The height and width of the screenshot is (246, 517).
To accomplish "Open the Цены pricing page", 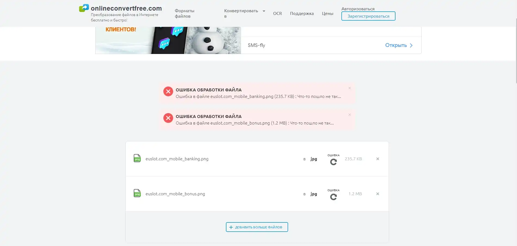I will pyautogui.click(x=327, y=13).
